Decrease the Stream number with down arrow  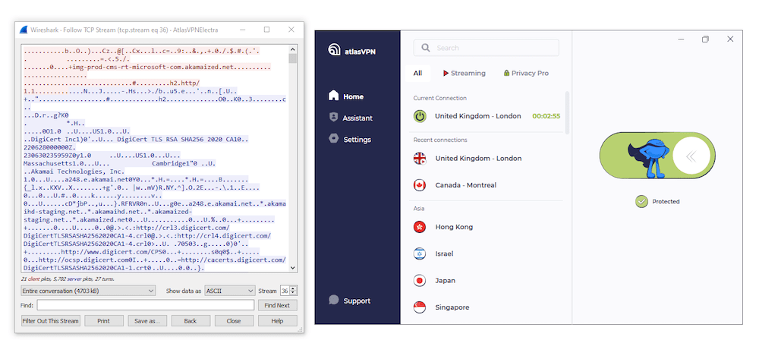coord(293,293)
